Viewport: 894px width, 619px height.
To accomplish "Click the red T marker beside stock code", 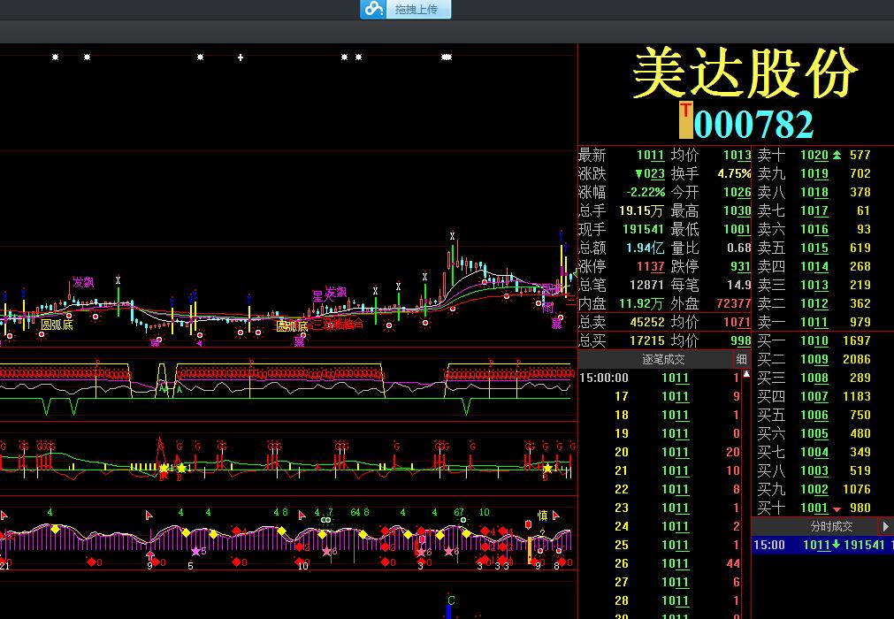I will click(x=686, y=119).
